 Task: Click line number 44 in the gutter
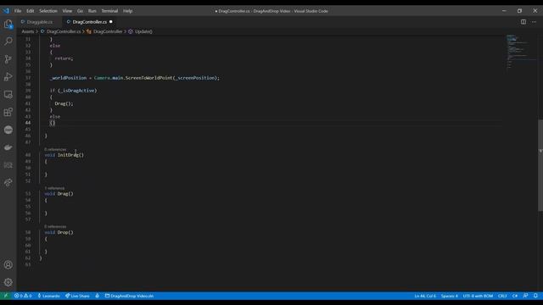click(x=28, y=123)
